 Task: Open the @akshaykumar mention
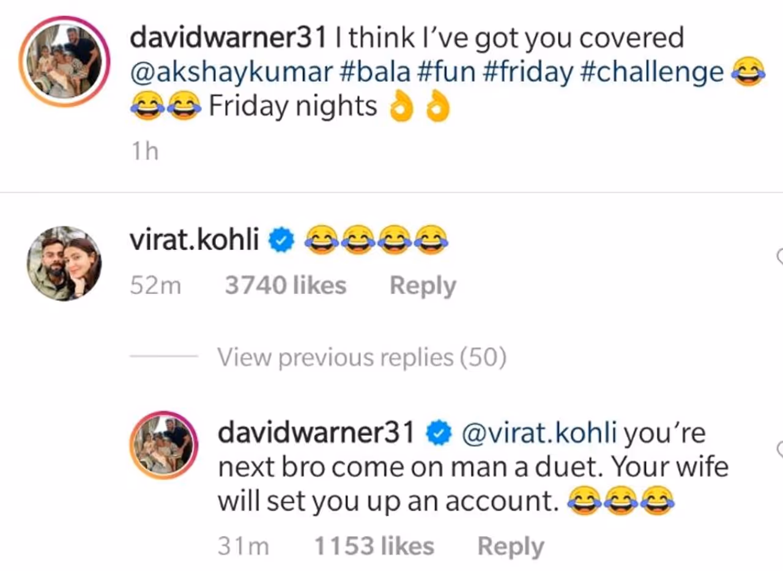231,72
